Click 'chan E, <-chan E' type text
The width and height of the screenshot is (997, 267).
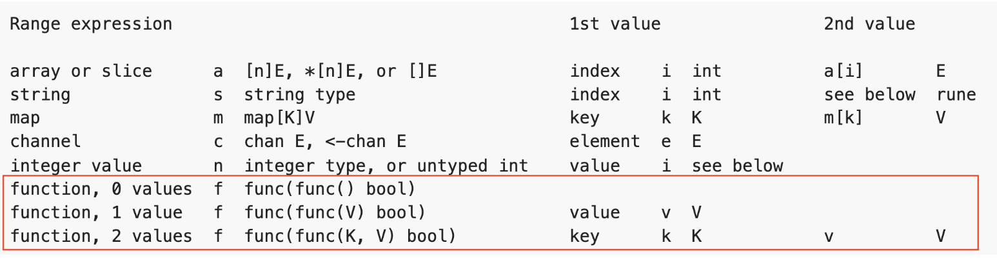pyautogui.click(x=326, y=142)
